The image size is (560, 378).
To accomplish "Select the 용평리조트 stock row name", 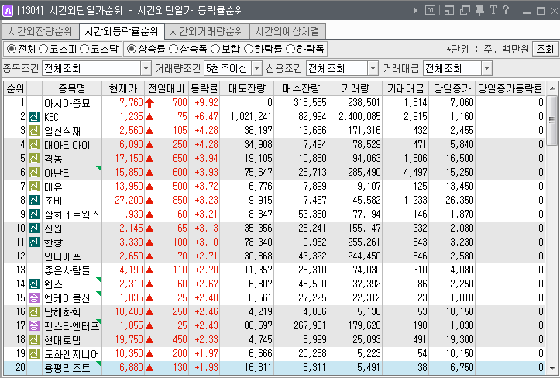I will point(67,368).
